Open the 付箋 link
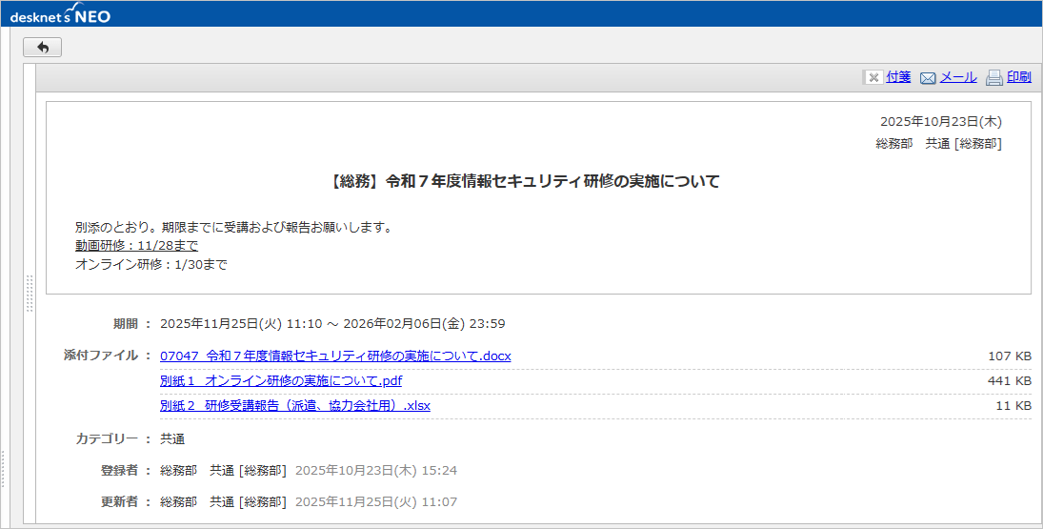 [x=898, y=77]
